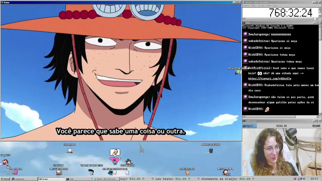The height and width of the screenshot is (181, 322).
Task: Click the TECNICO_DE_HIGIENE avatar at video edge
Action: pyautogui.click(x=238, y=72)
